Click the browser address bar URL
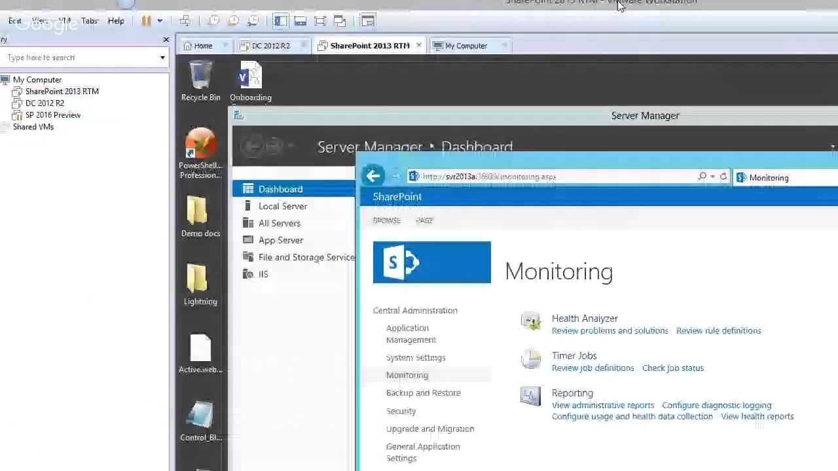The height and width of the screenshot is (471, 838). pos(488,177)
